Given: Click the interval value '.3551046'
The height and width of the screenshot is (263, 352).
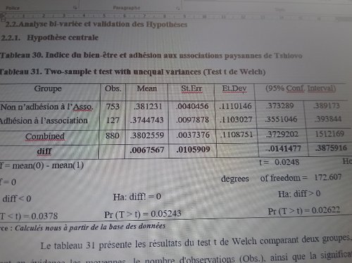Looking at the screenshot, I should point(281,120).
